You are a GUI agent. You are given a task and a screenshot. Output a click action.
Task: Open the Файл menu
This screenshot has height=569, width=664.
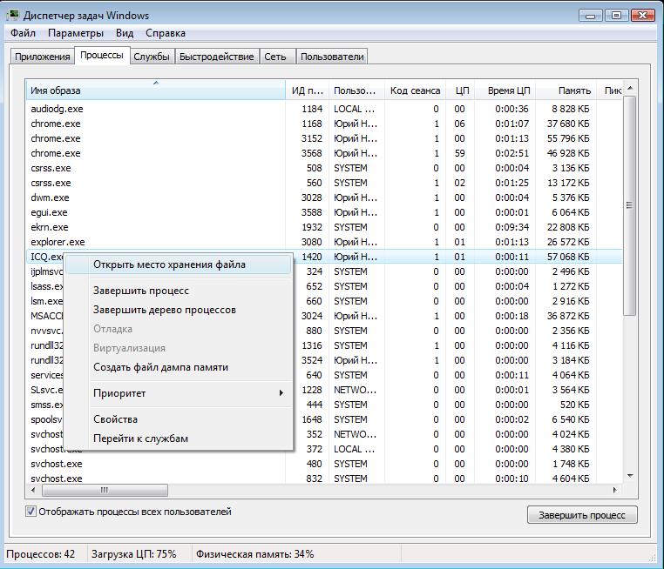pyautogui.click(x=24, y=33)
